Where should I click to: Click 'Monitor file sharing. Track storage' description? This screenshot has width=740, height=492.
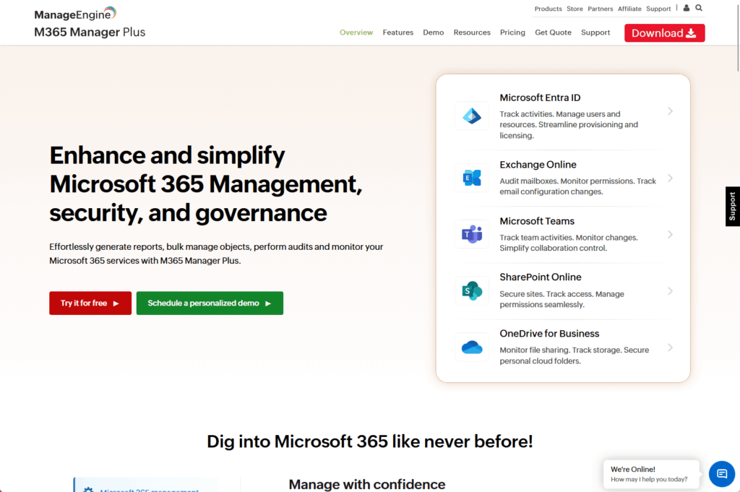[x=575, y=355]
